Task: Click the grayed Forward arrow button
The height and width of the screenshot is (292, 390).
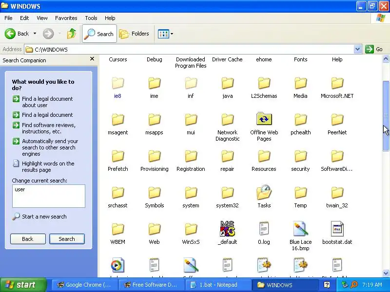Action: coord(48,34)
